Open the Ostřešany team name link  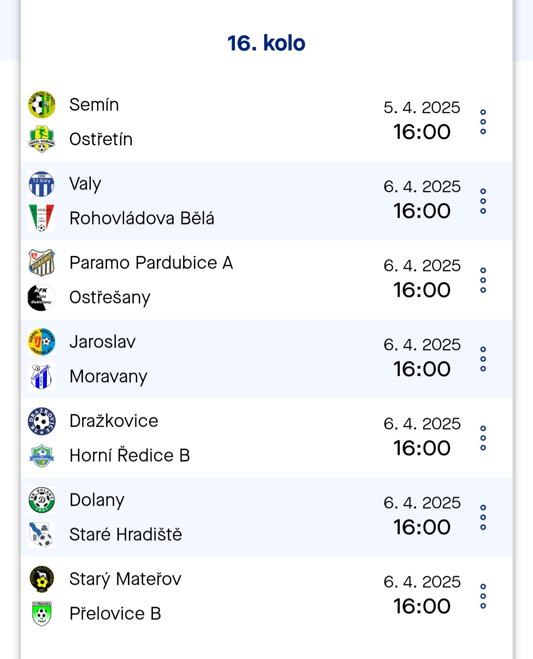tap(110, 298)
